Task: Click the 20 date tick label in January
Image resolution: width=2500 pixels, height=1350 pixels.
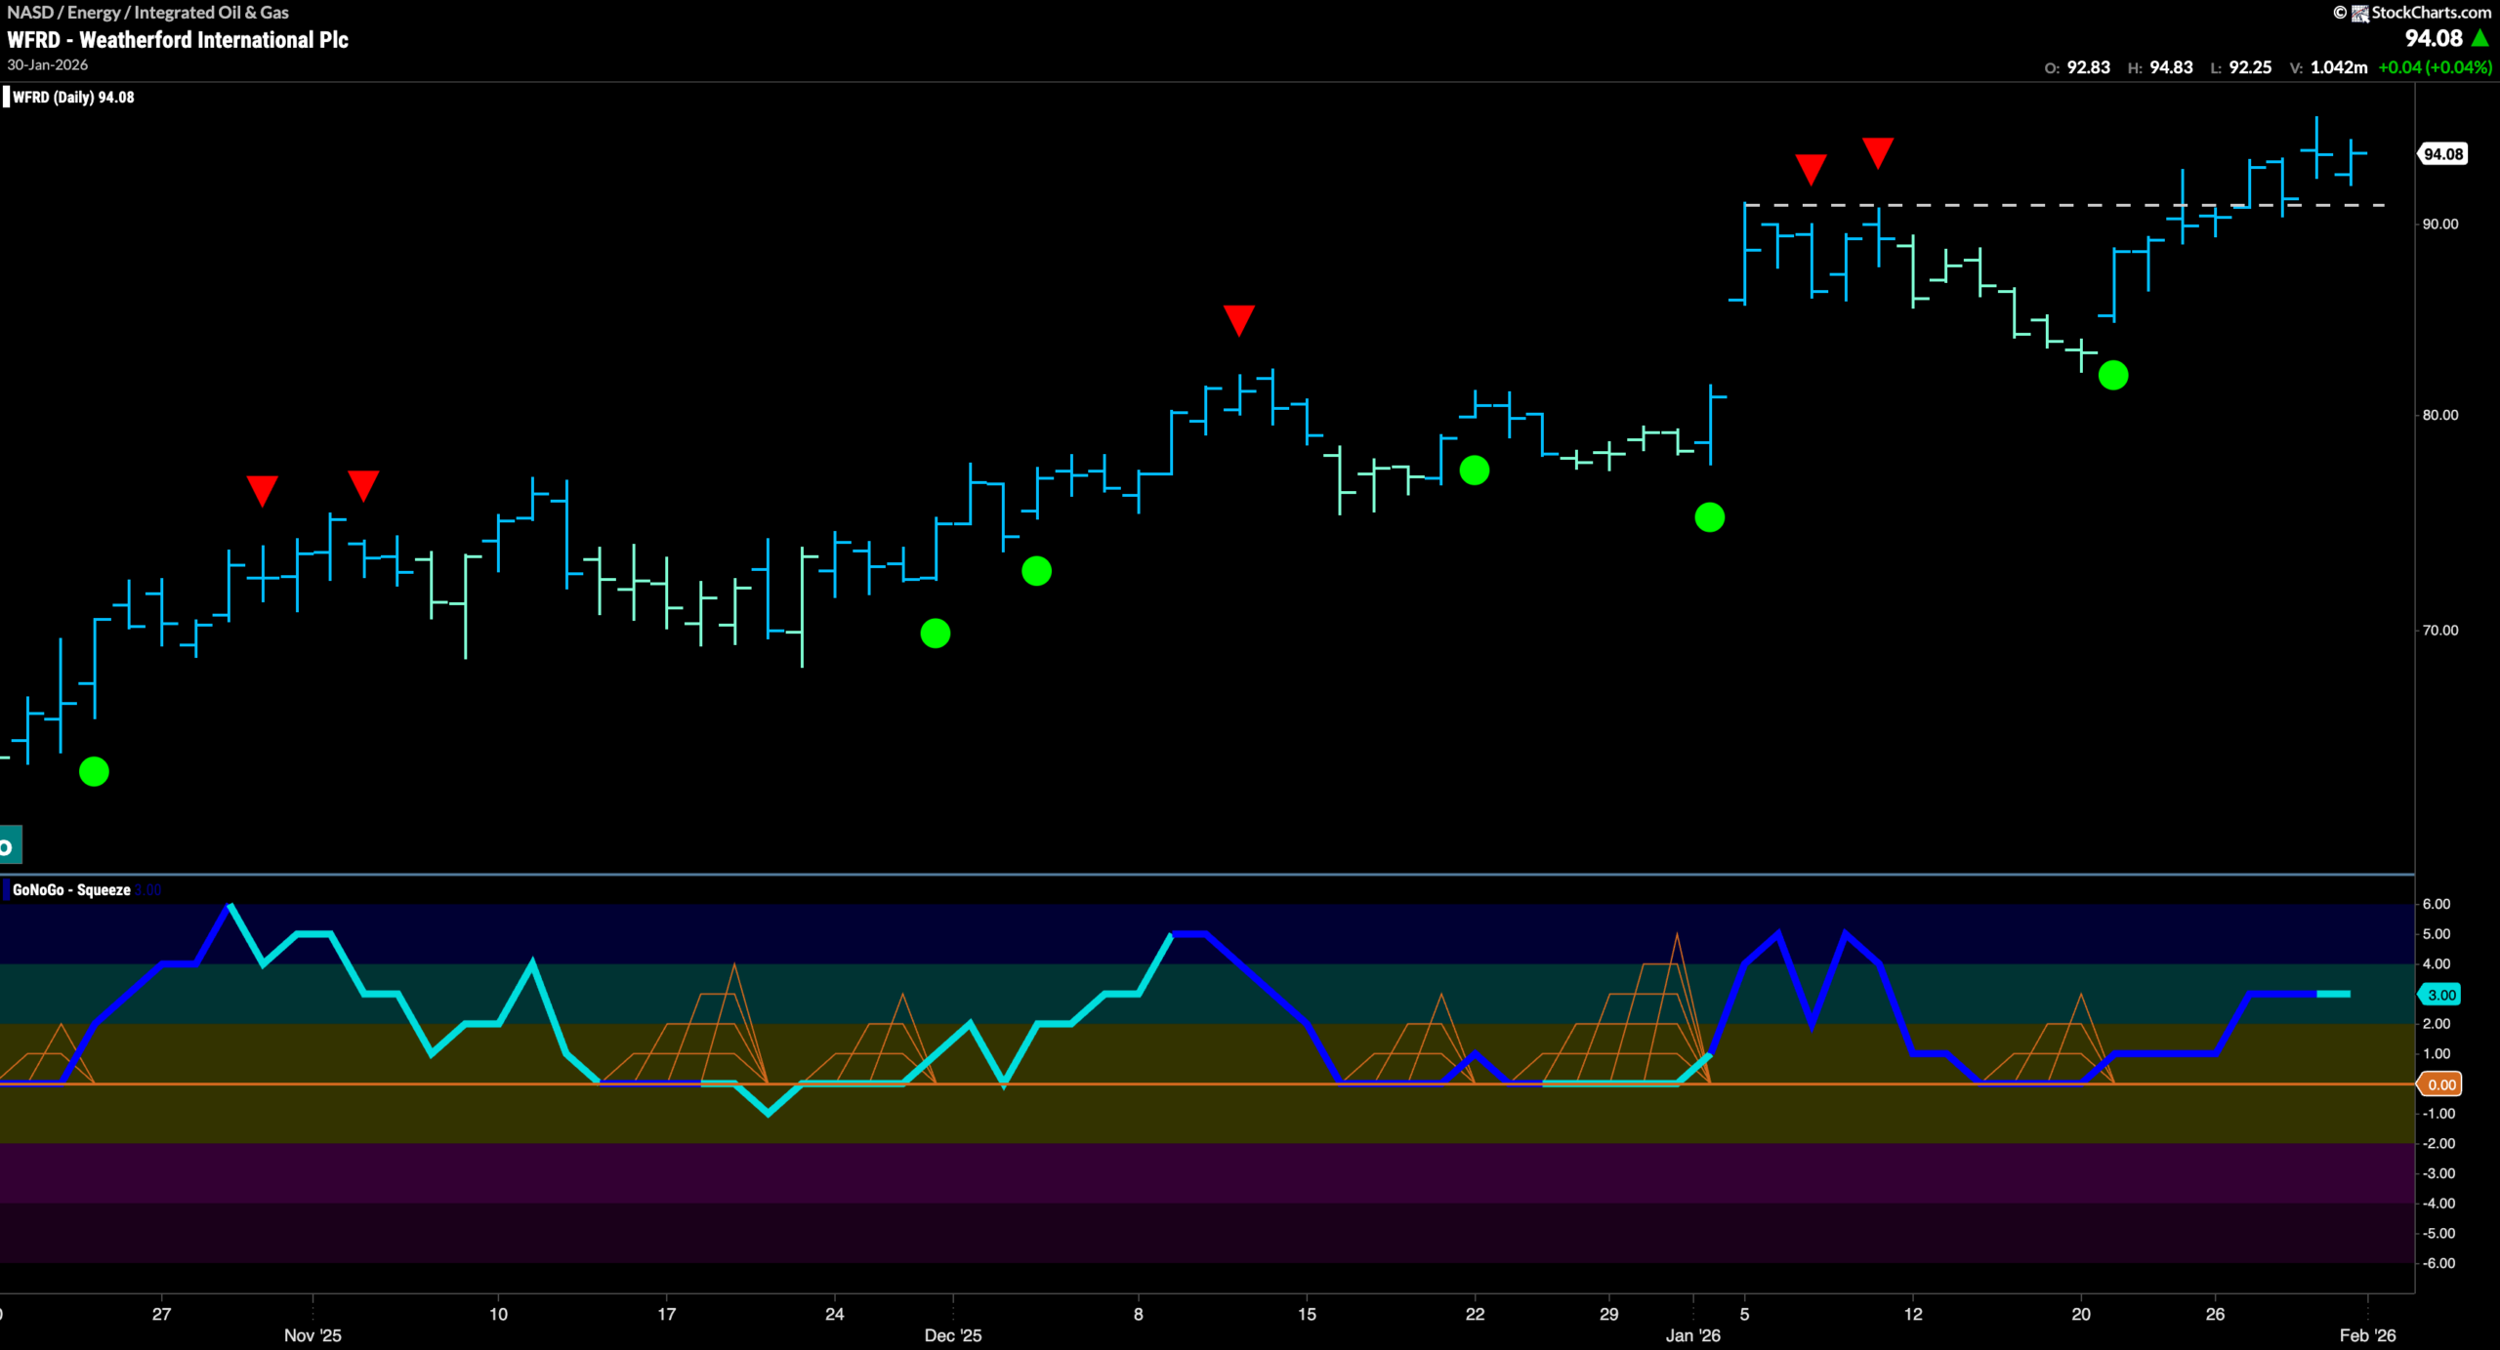Action: coord(2081,1314)
